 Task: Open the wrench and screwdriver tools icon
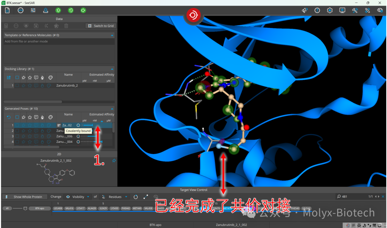point(355,10)
